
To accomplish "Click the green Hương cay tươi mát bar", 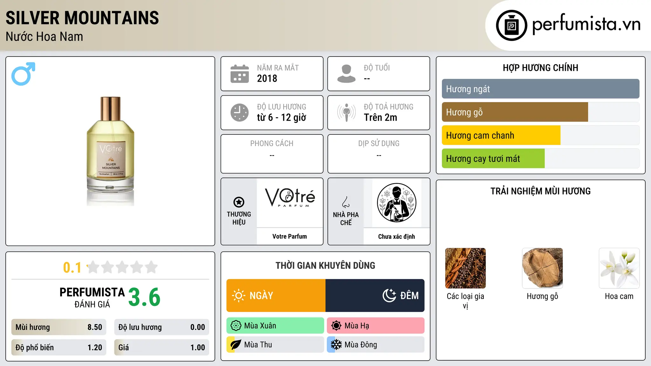I will [493, 159].
